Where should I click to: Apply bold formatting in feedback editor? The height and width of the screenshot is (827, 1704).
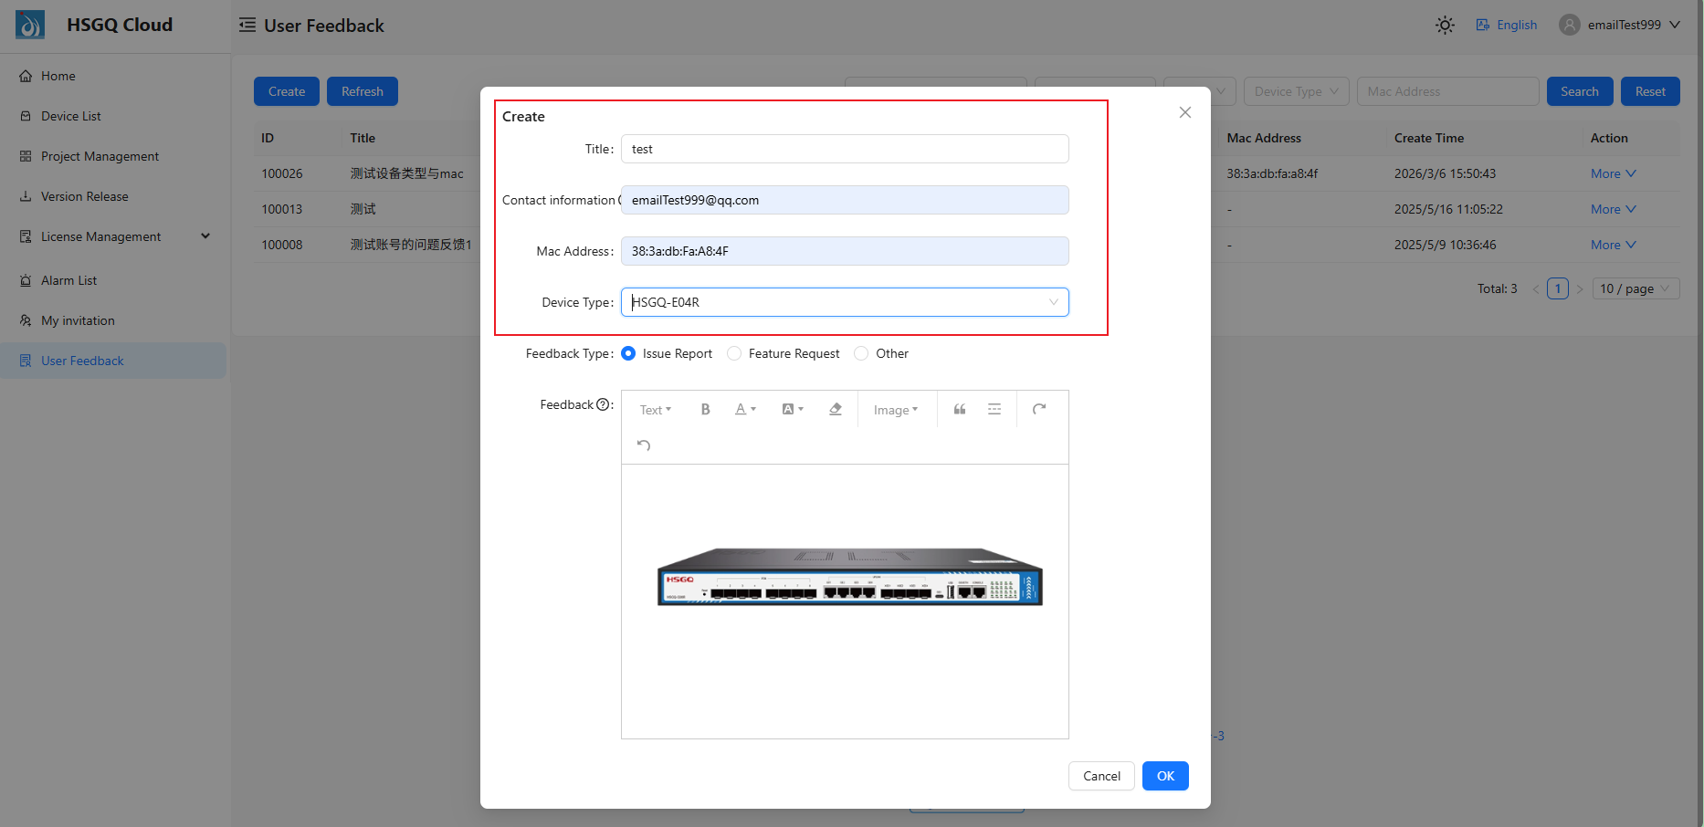click(705, 409)
